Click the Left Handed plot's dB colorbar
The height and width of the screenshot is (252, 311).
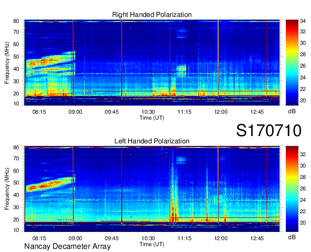(292, 189)
